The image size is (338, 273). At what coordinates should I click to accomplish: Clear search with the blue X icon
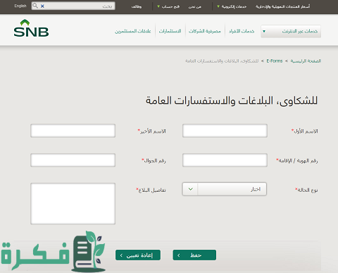(x=42, y=6)
